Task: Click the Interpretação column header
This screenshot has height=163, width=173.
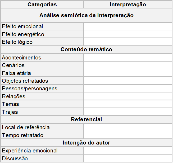Action: tap(128, 4)
